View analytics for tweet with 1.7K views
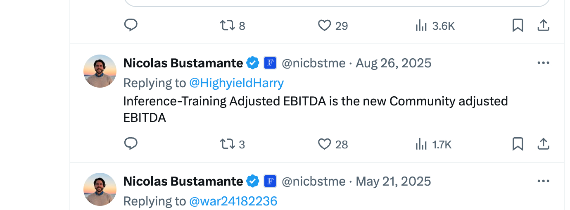 (421, 144)
